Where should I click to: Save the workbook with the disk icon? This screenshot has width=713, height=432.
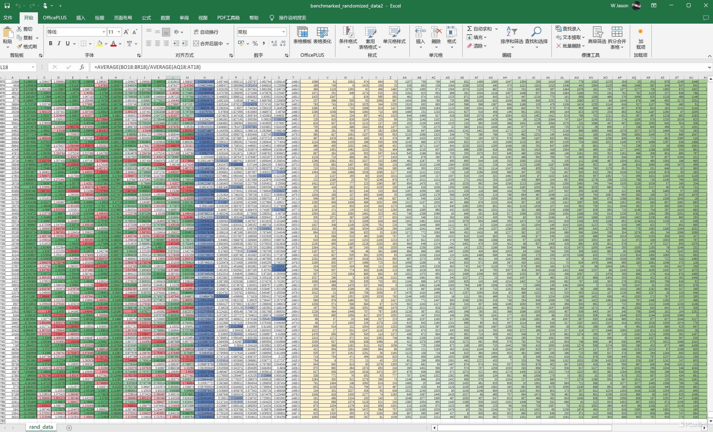7,6
